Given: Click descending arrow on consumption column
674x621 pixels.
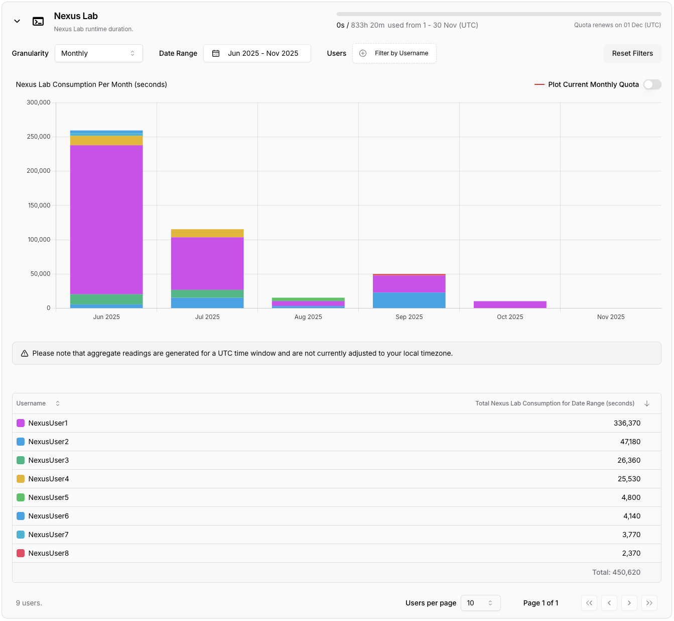Looking at the screenshot, I should (x=647, y=403).
